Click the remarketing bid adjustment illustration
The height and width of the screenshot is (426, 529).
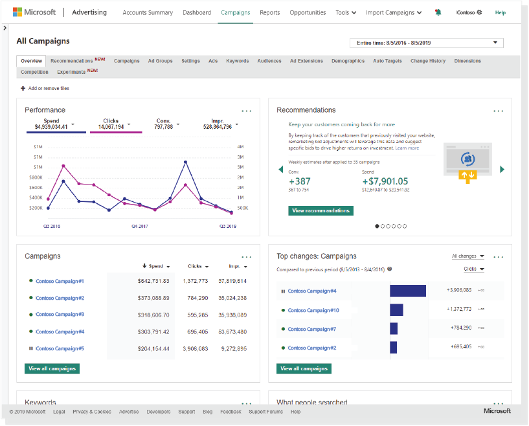[x=467, y=163]
